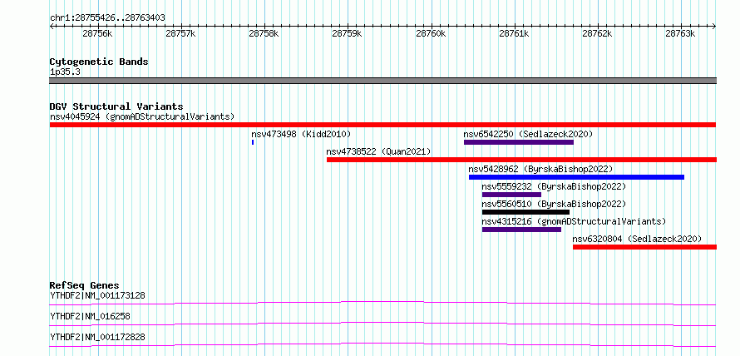
Task: Open nsv5428962 (ByrskaBishop2022) variant label
Action: click(540, 169)
